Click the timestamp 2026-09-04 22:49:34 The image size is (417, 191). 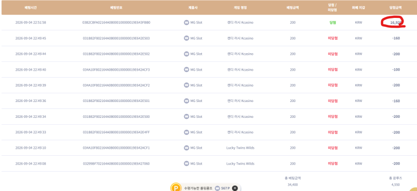click(x=30, y=116)
